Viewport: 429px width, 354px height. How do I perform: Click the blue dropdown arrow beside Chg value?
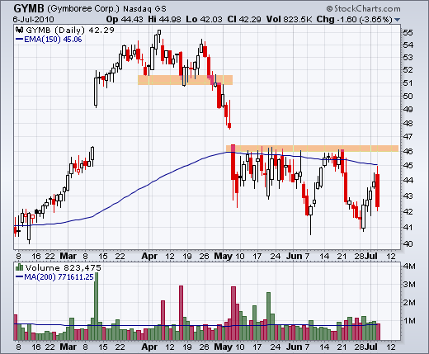[397, 20]
